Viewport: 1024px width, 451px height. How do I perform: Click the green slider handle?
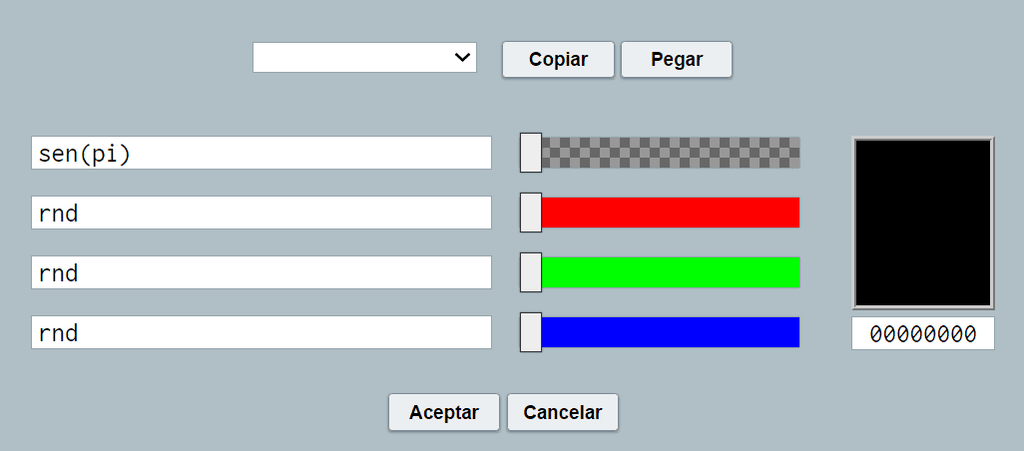[x=531, y=272]
